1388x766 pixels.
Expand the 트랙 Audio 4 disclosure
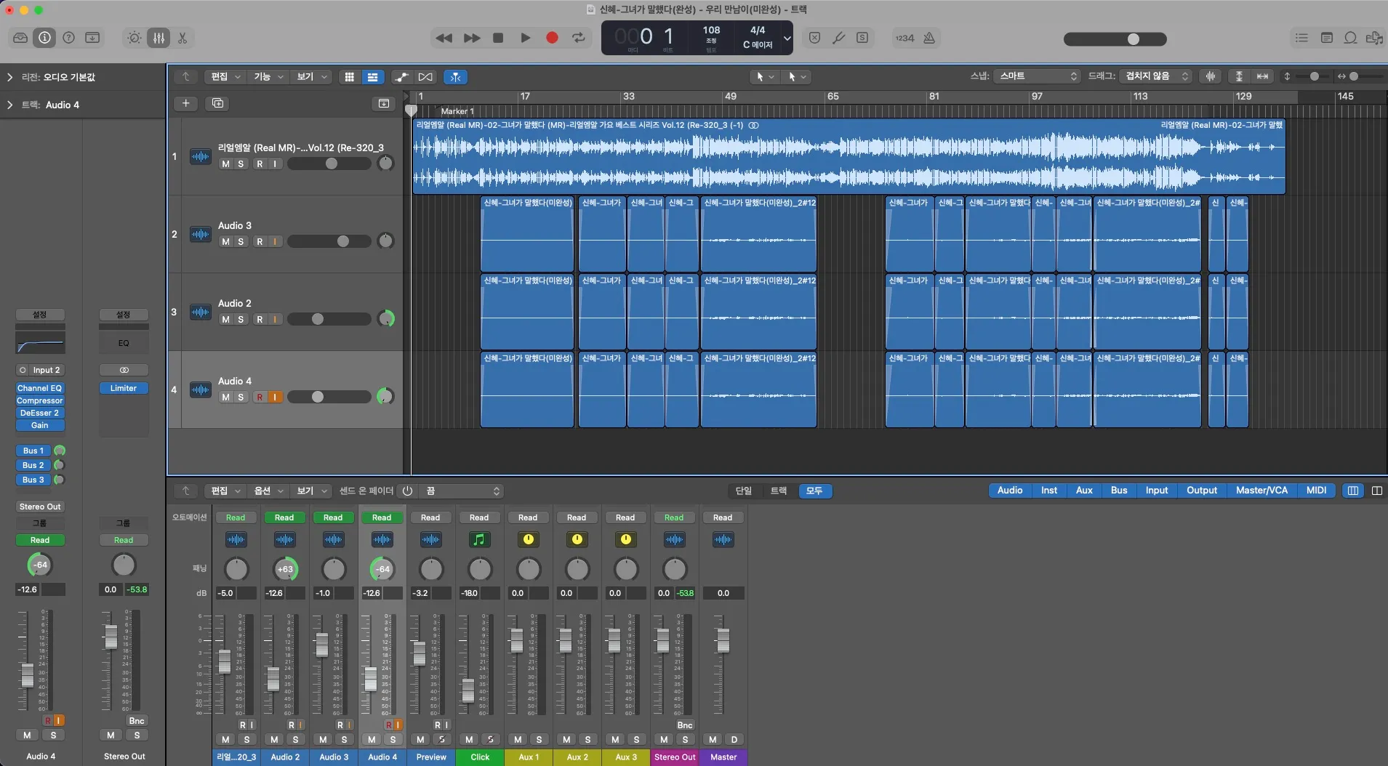tap(9, 105)
